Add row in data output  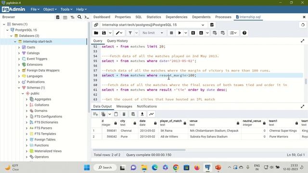point(96,114)
